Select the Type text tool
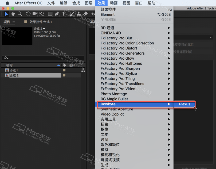Screen dimensions: 216x169 pyautogui.click(x=64, y=14)
